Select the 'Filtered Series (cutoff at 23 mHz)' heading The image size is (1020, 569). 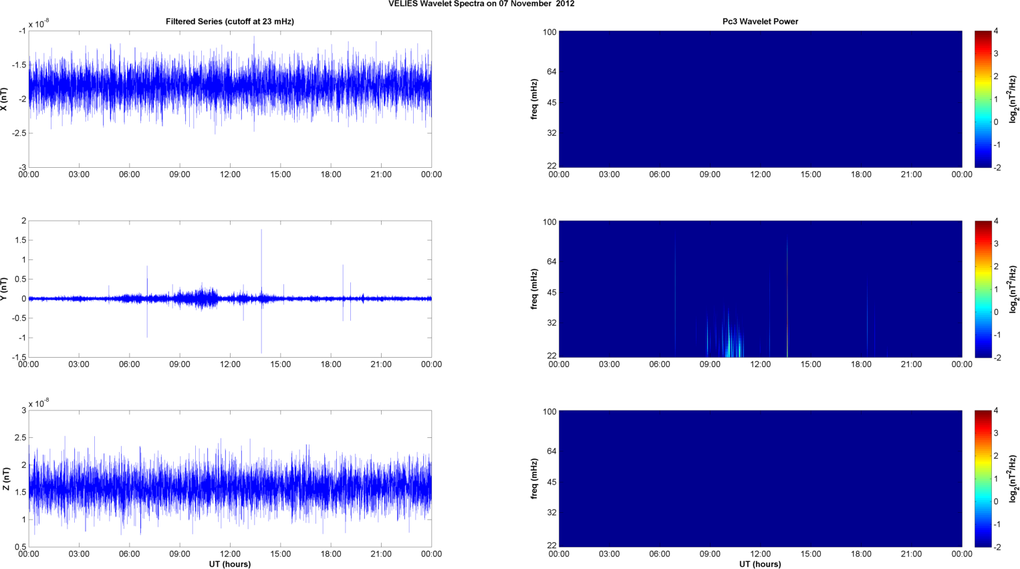click(x=230, y=21)
